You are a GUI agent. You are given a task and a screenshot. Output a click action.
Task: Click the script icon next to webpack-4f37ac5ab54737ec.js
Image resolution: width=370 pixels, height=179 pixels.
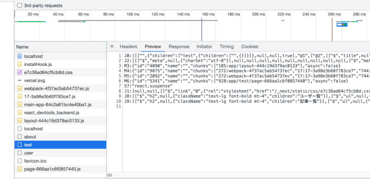pos(20,89)
